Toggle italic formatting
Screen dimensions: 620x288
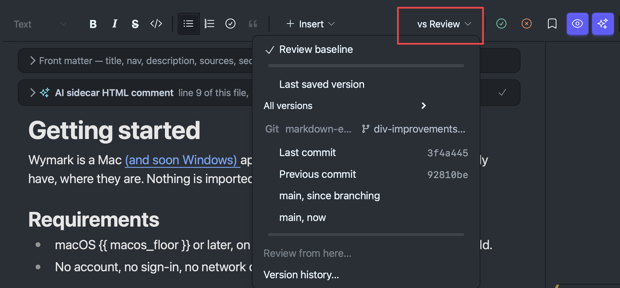tap(114, 24)
